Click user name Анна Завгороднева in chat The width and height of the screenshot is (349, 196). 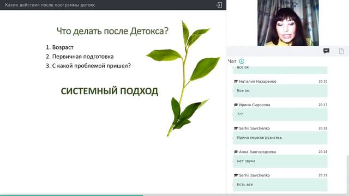[257, 152]
